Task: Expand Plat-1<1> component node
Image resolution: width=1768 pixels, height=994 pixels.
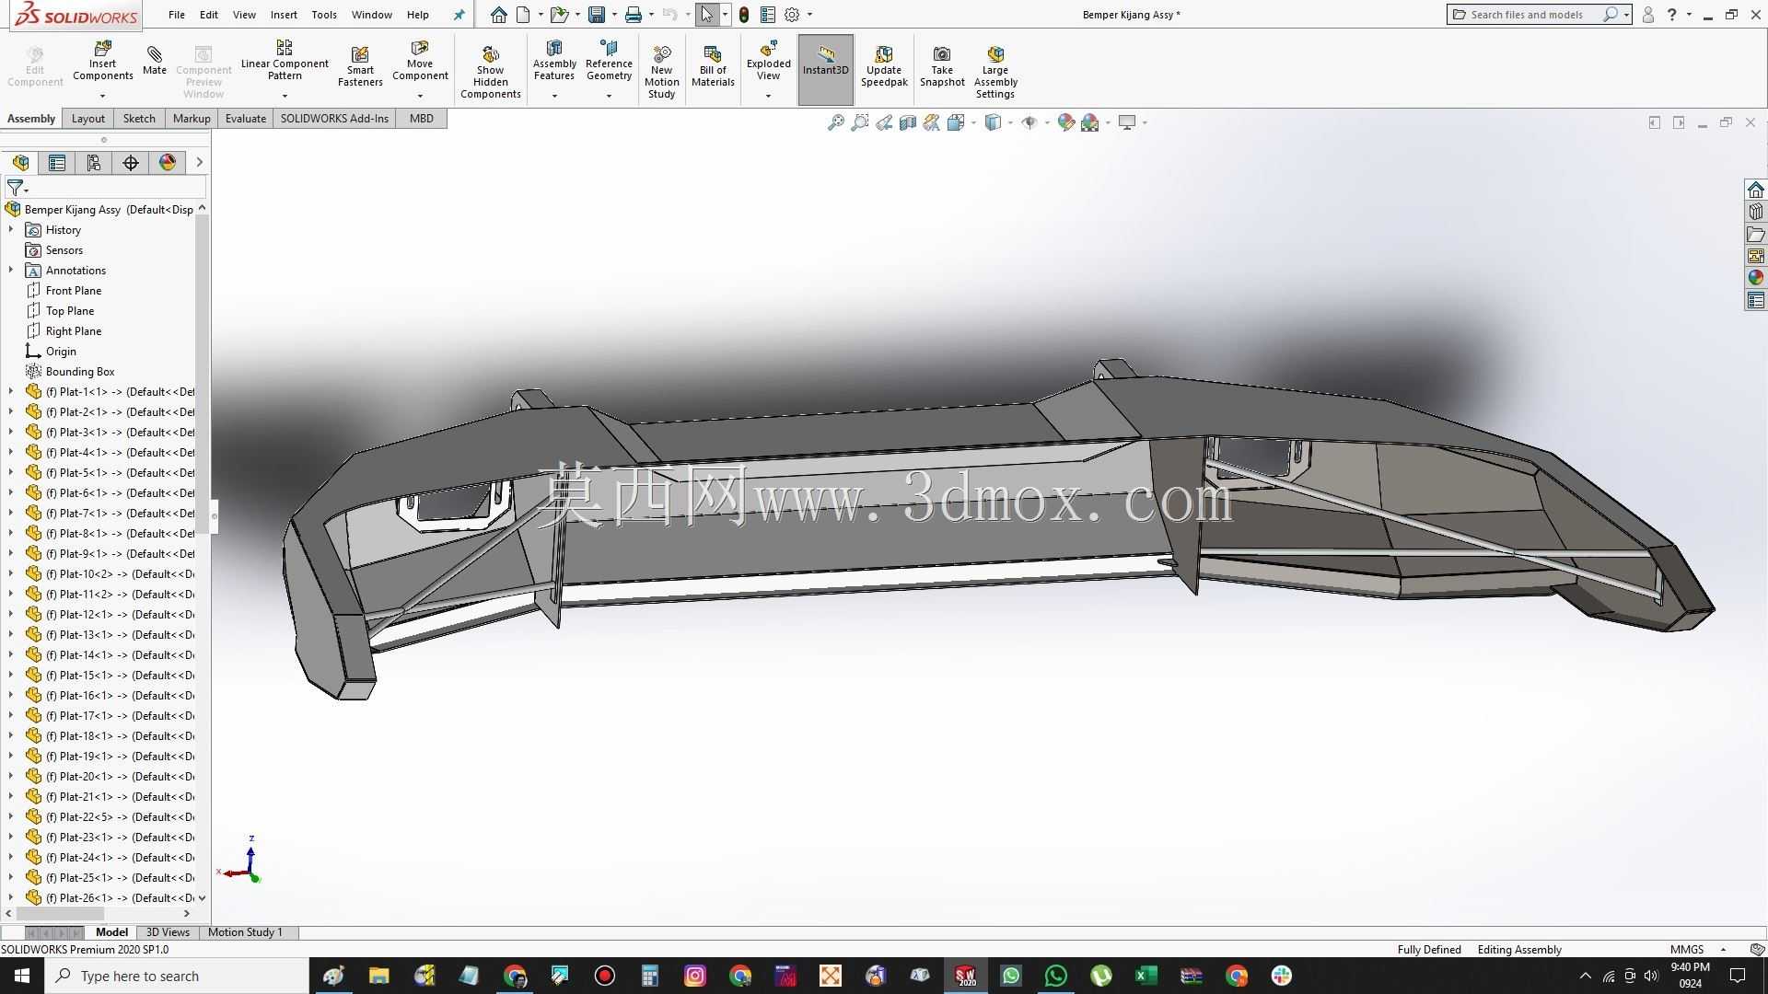Action: [11, 391]
